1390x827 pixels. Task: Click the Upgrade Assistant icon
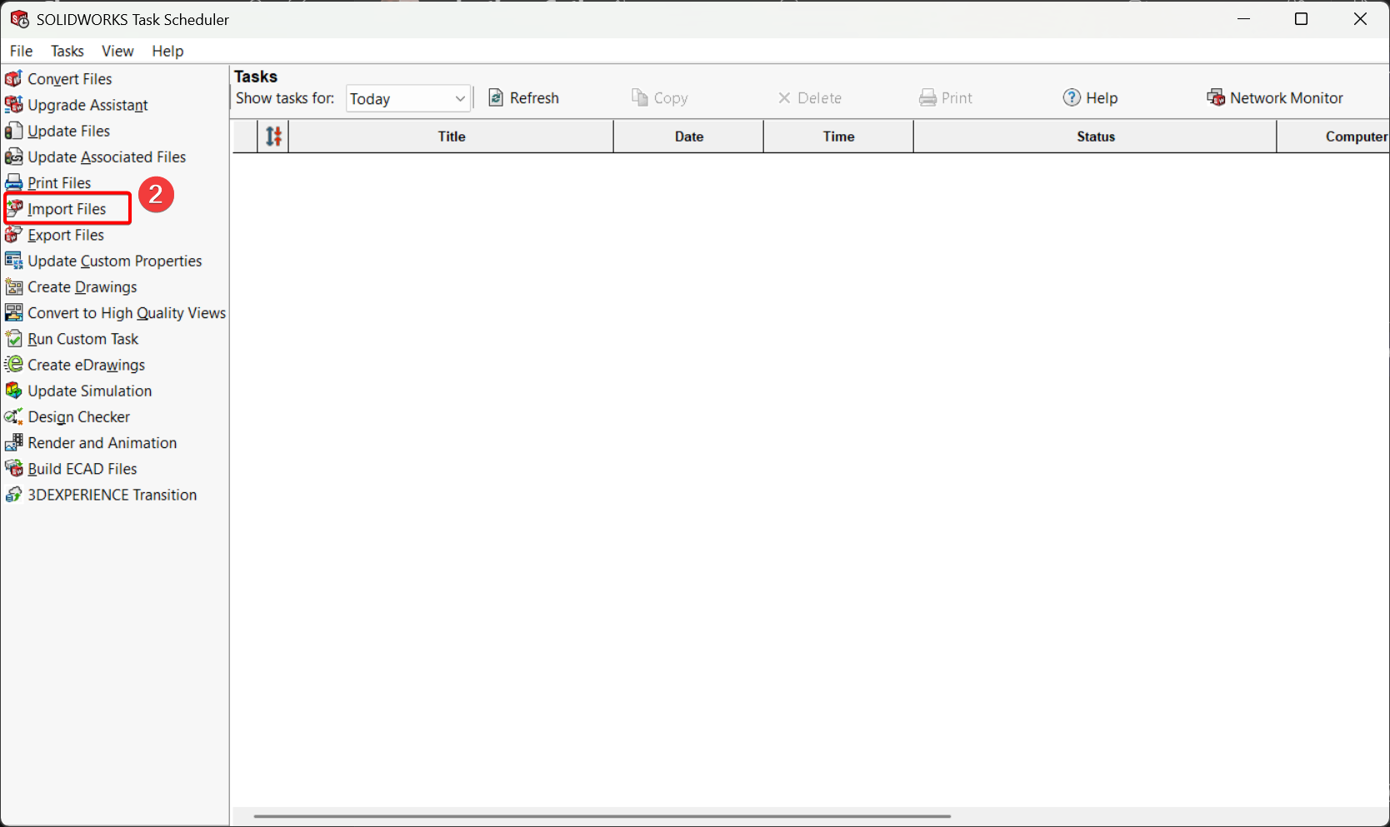pos(13,105)
